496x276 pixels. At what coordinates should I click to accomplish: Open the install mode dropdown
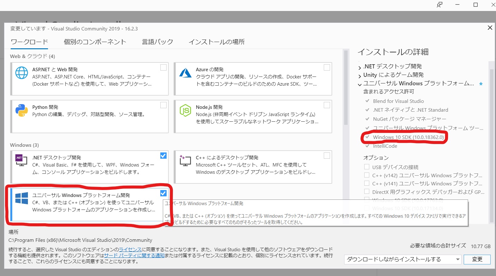point(403,259)
